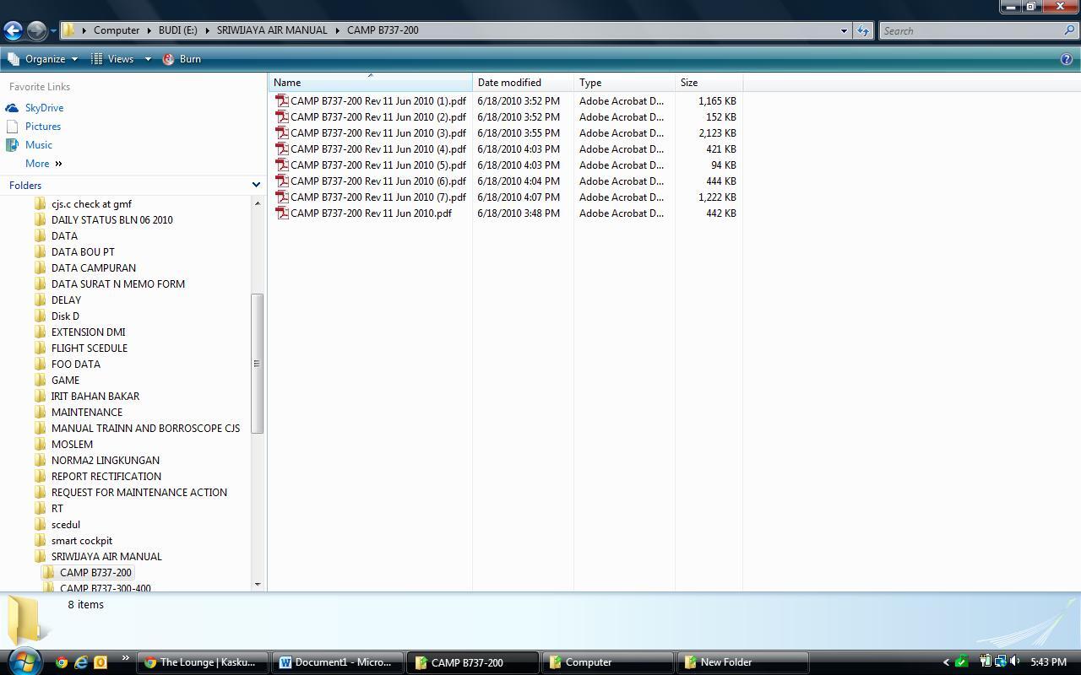The width and height of the screenshot is (1081, 675).
Task: Open Pictures favorite link
Action: [43, 127]
